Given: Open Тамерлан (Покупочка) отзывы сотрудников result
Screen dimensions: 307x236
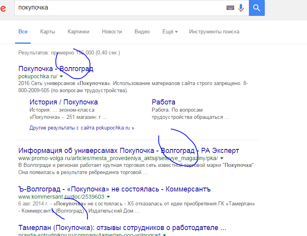Looking at the screenshot, I should pyautogui.click(x=122, y=228).
